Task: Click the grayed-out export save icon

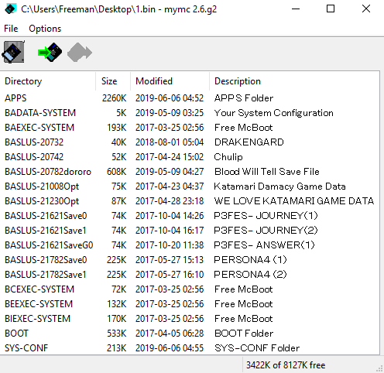Action: point(80,53)
